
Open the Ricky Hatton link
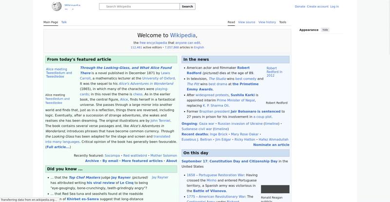pos(245,140)
